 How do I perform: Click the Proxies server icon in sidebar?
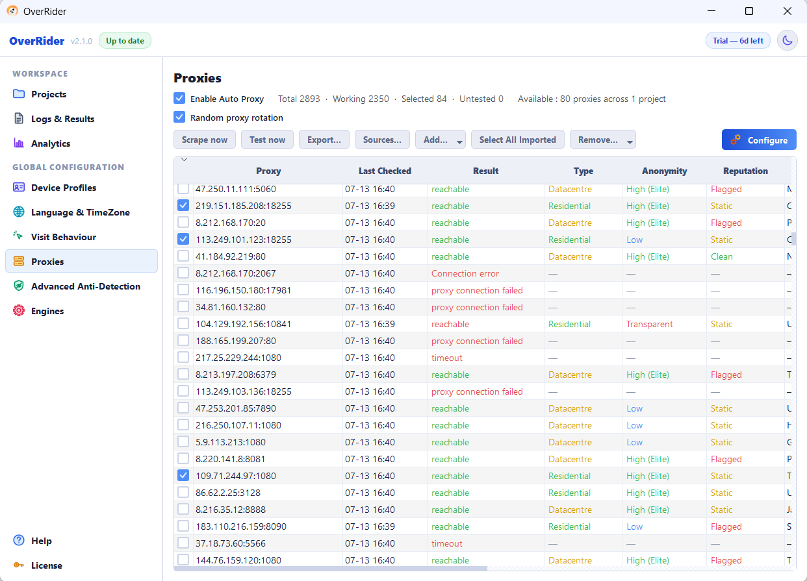[x=19, y=262]
